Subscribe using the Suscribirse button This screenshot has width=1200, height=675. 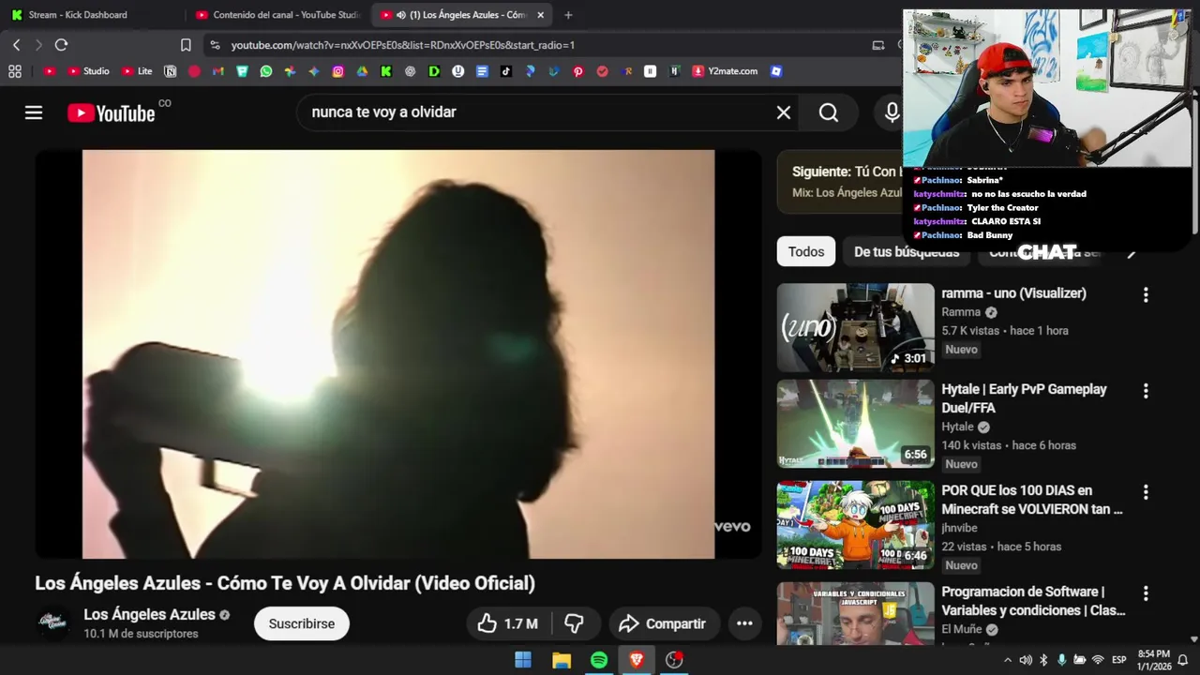pos(302,623)
